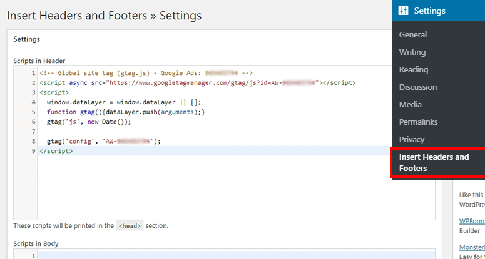Click the <head> code tag in description
Image resolution: width=485 pixels, height=259 pixels.
130,226
